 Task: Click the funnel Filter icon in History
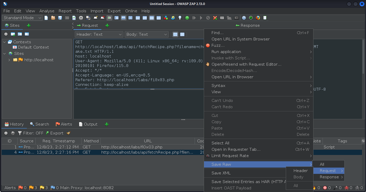tap(20, 133)
